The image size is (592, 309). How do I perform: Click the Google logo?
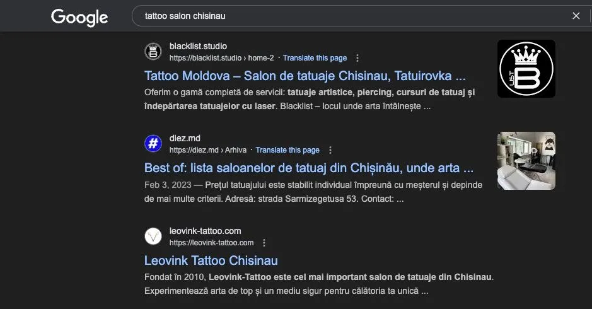tap(79, 17)
